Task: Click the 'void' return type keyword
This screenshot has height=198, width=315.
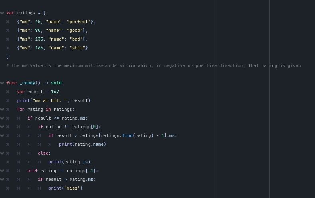Action: 56,83
